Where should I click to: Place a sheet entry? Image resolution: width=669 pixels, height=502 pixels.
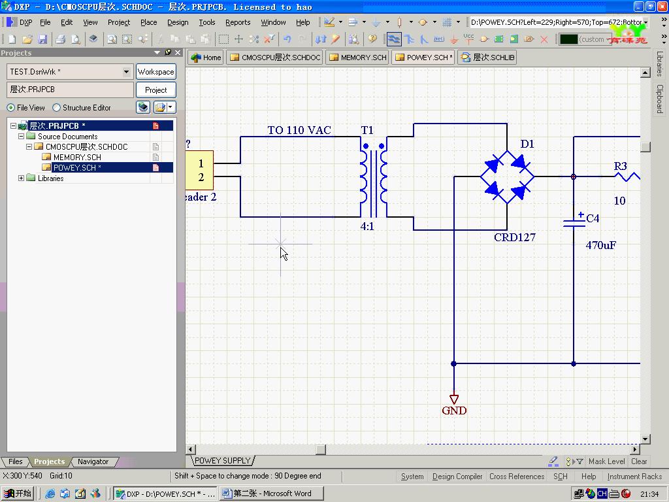pyautogui.click(x=514, y=39)
